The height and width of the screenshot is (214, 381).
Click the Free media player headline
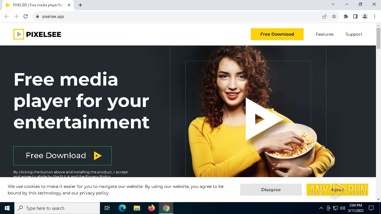tap(82, 101)
